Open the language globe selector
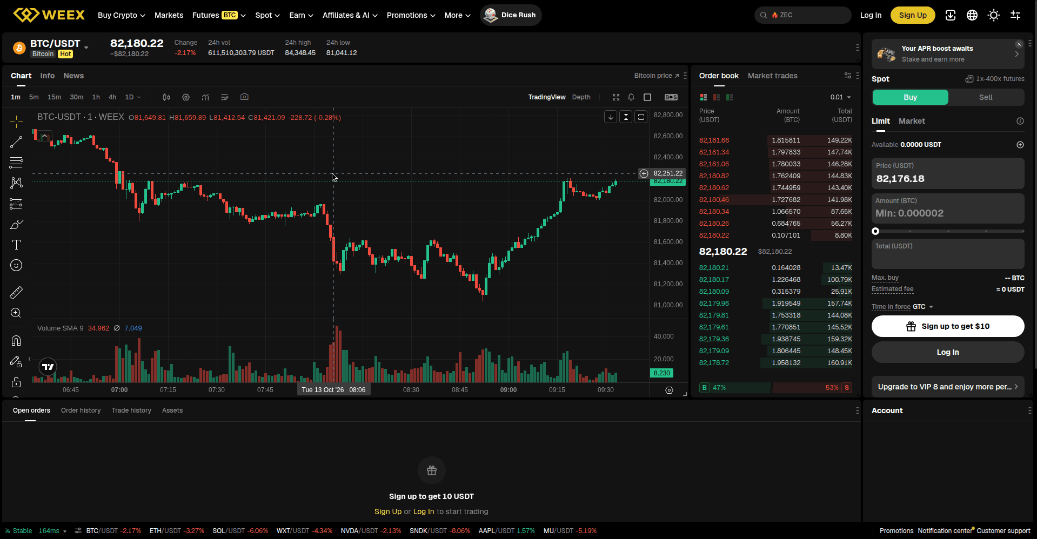This screenshot has height=539, width=1037. (972, 15)
